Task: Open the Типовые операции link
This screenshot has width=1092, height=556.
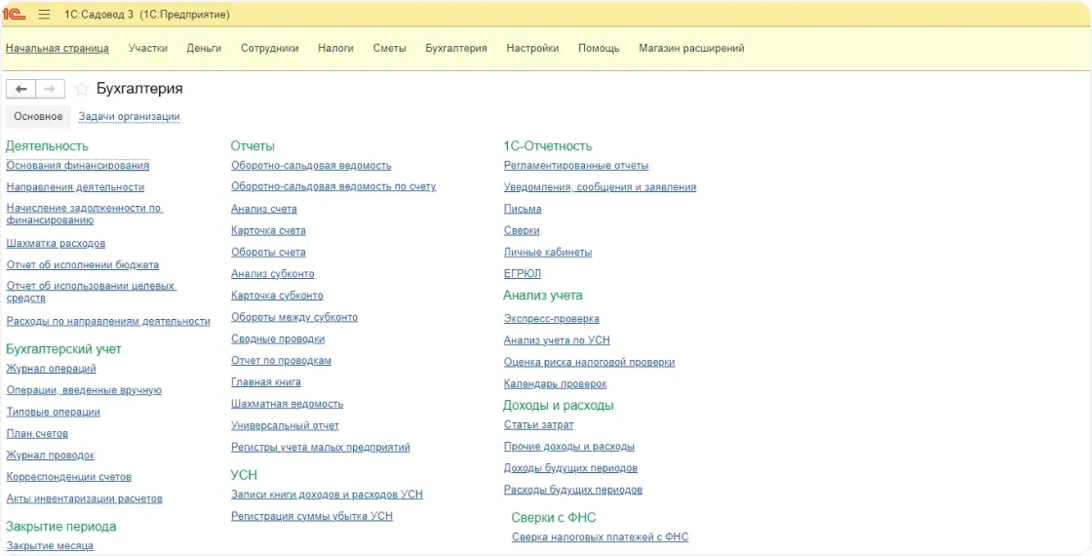Action: point(53,412)
